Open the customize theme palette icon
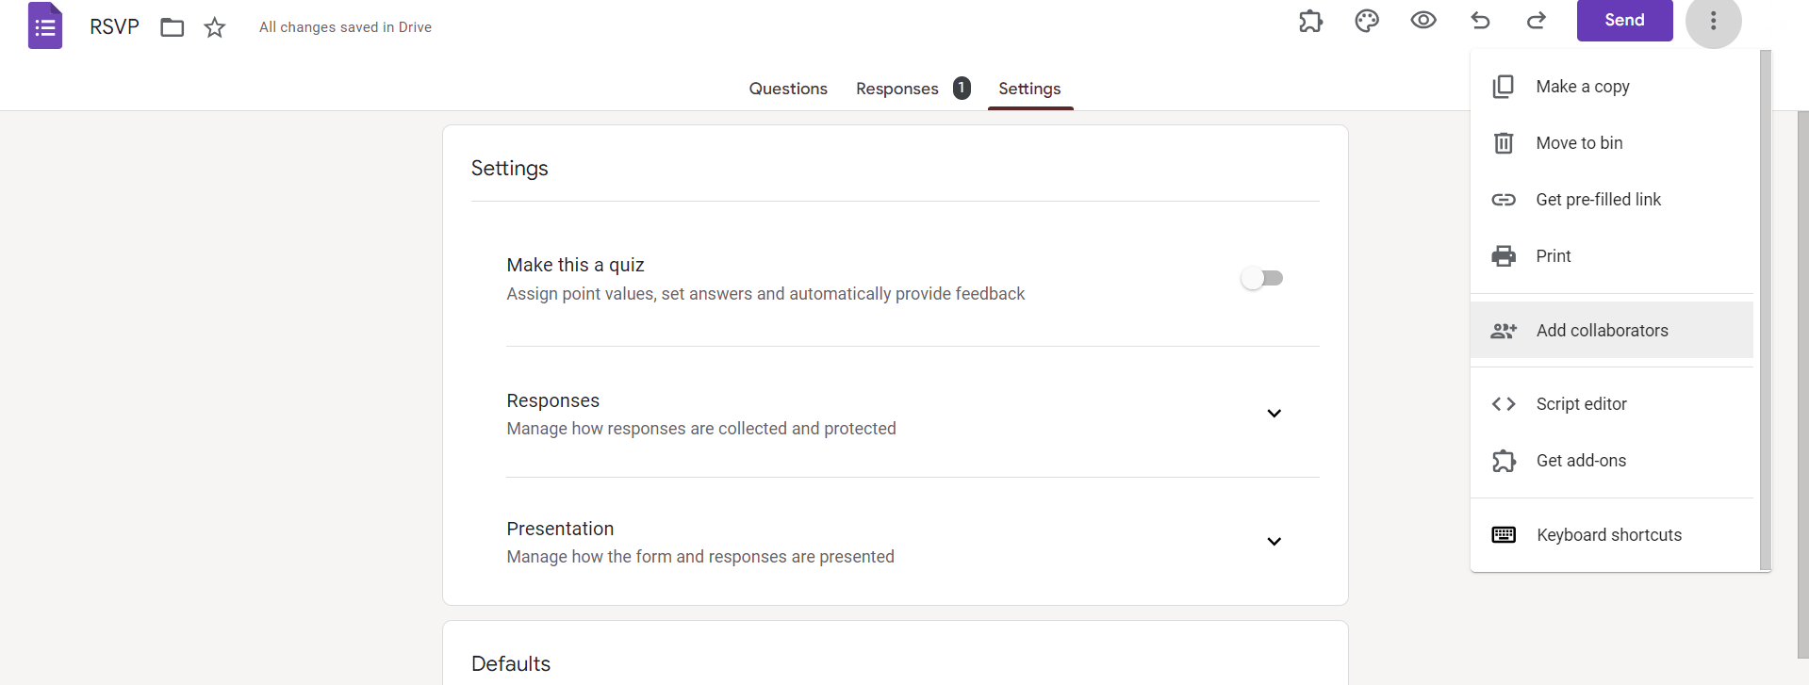This screenshot has width=1809, height=685. (1367, 21)
